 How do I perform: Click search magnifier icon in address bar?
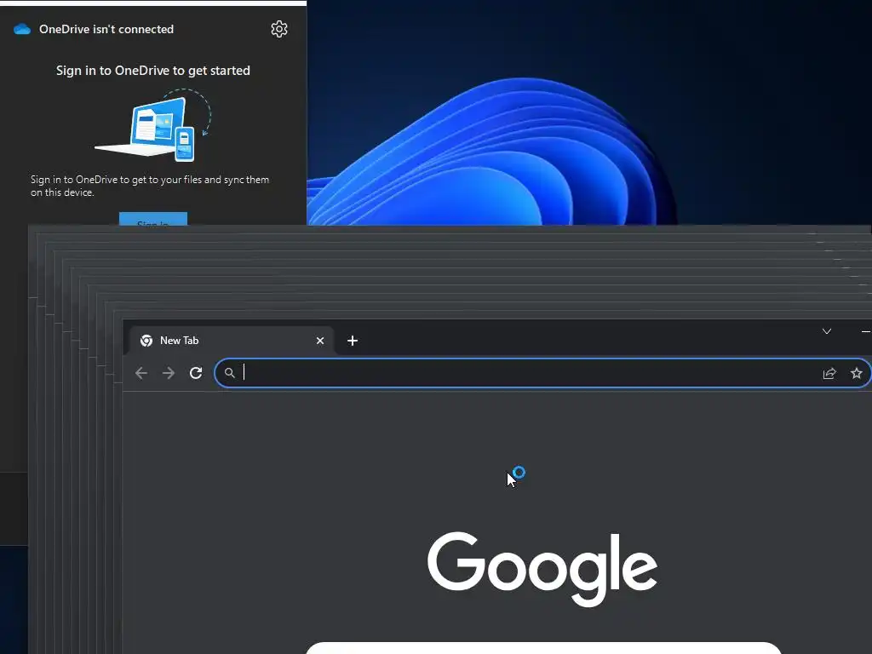click(x=230, y=373)
